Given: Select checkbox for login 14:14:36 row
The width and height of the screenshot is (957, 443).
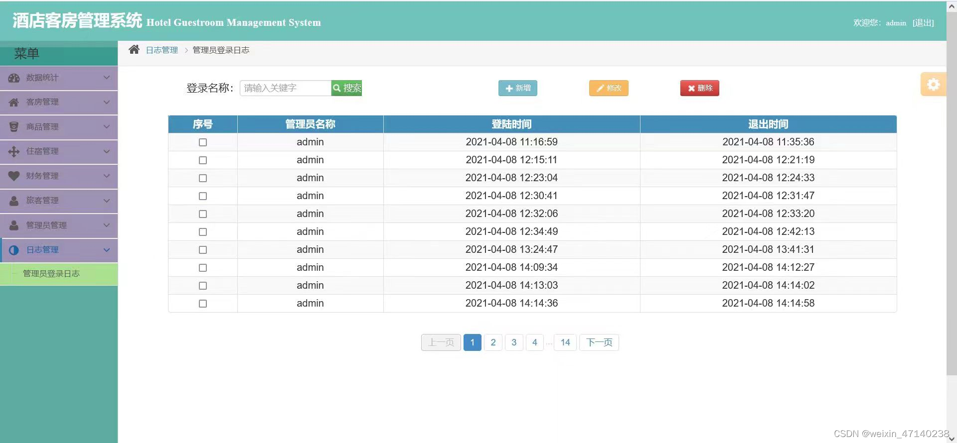Looking at the screenshot, I should (x=203, y=304).
